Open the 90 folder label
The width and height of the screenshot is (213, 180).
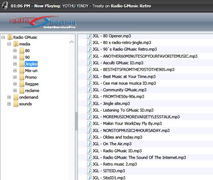[x=27, y=57]
